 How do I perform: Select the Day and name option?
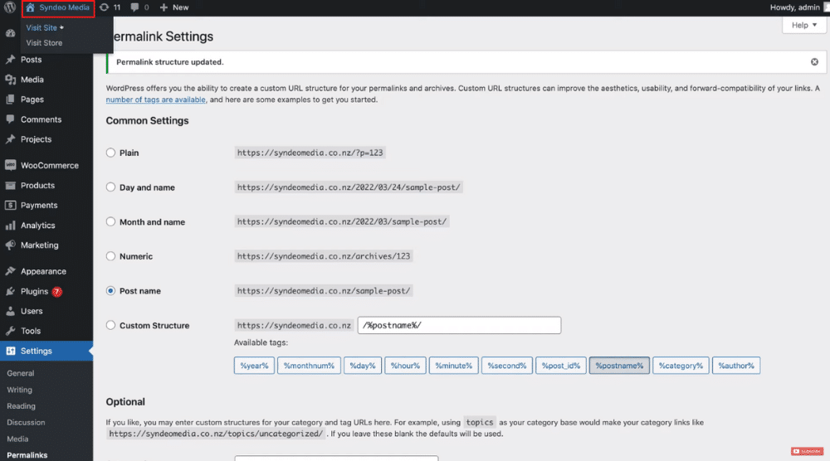pos(110,187)
